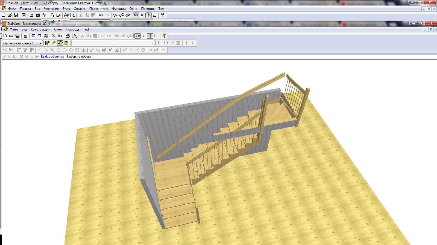Viewport: 437px width, 245px height.
Task: Toggle the pressed linked-nodes snap button, front window
Action: [137, 36]
